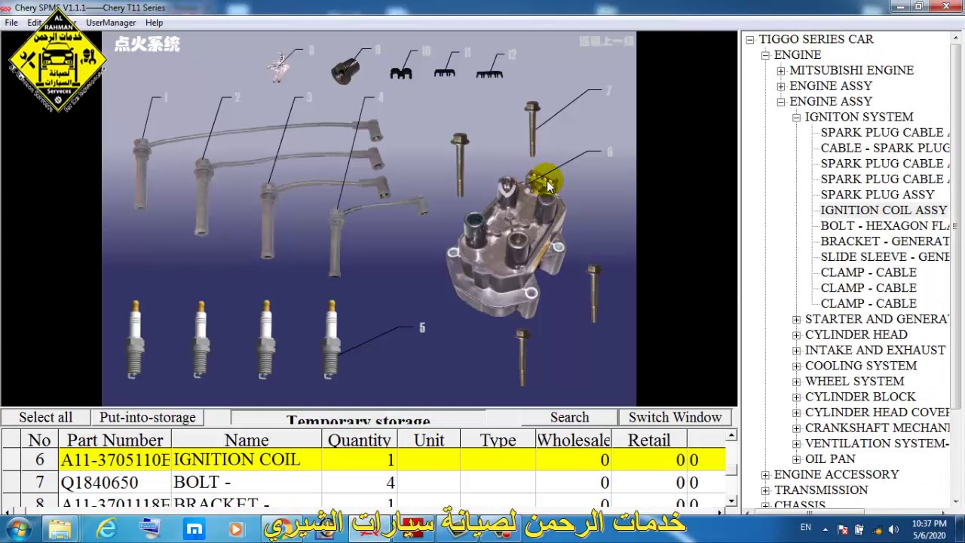Expand the STARTER AND GENERATOR node
This screenshot has height=543, width=965.
pos(796,319)
